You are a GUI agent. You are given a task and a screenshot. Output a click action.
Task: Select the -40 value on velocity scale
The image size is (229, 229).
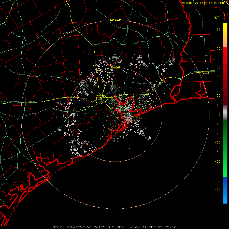point(218,152)
